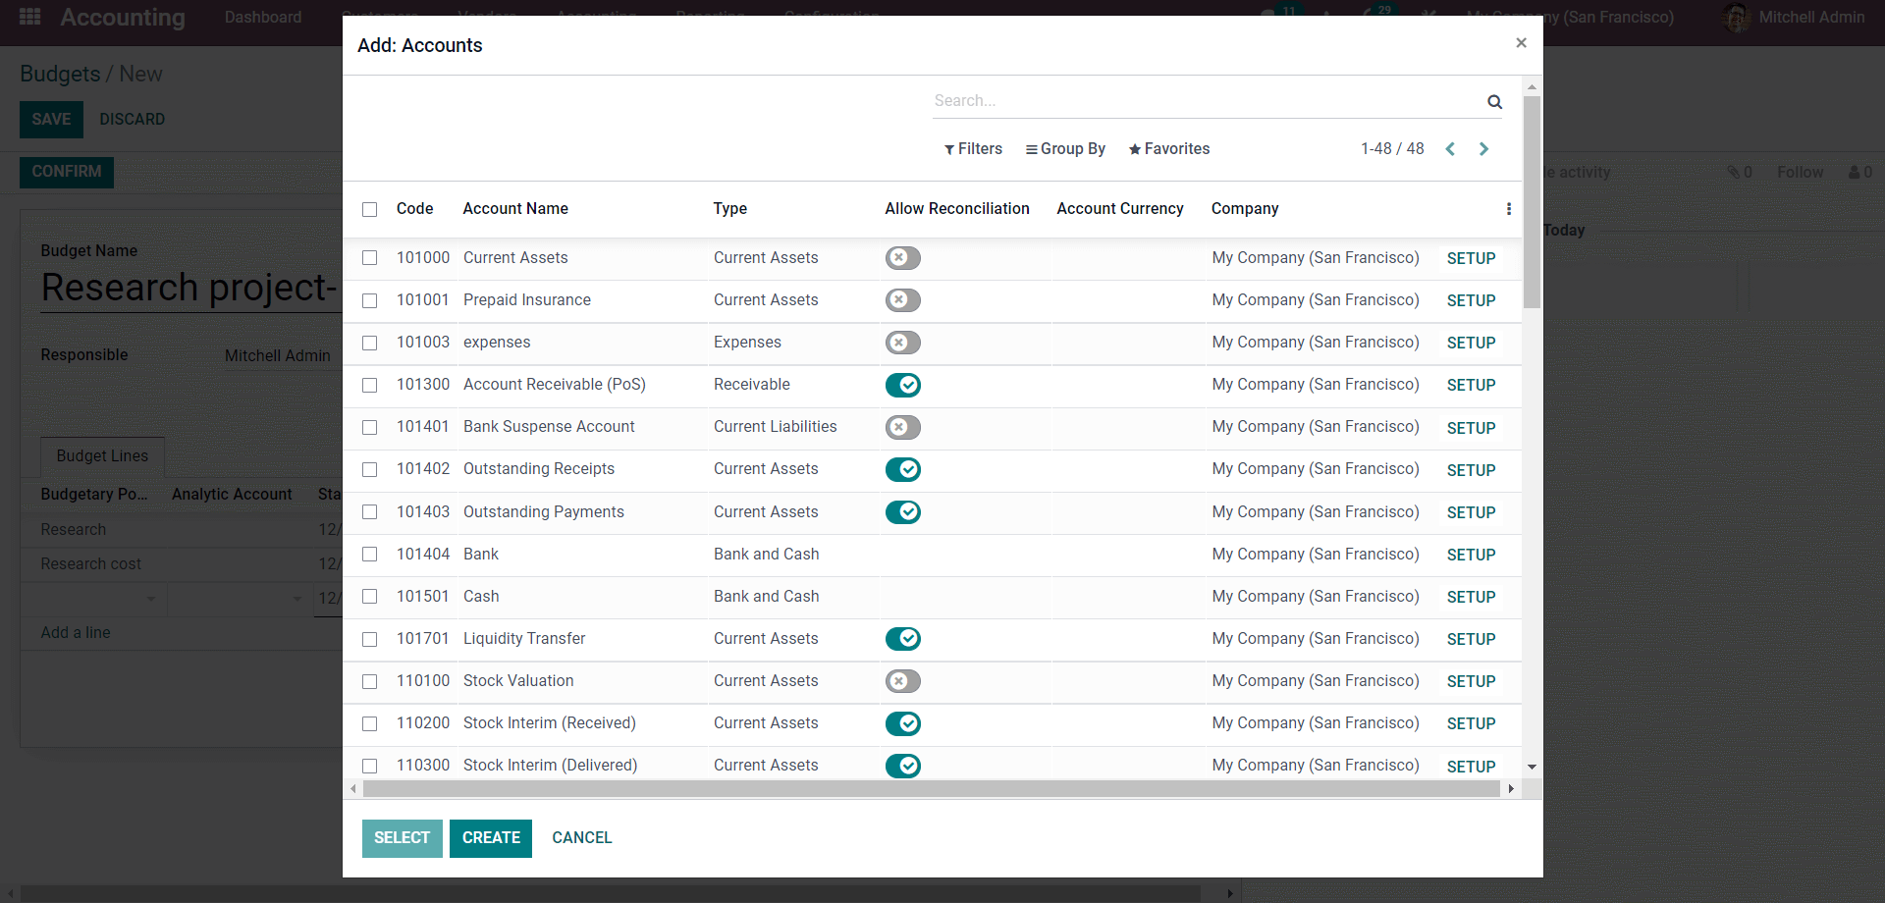
Task: Go to next page of accounts
Action: tap(1483, 149)
